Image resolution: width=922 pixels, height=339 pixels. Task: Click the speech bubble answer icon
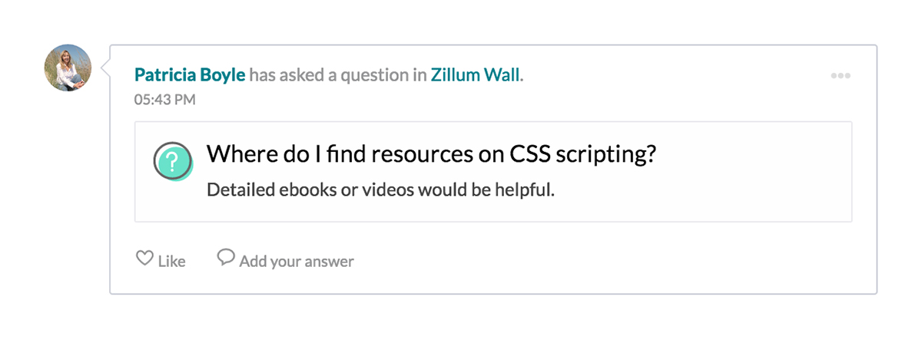point(225,258)
